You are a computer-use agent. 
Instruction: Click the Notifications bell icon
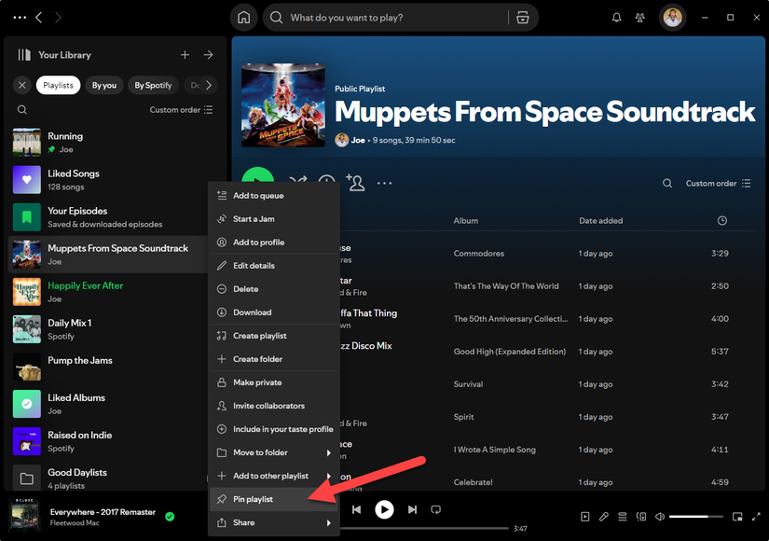[615, 17]
